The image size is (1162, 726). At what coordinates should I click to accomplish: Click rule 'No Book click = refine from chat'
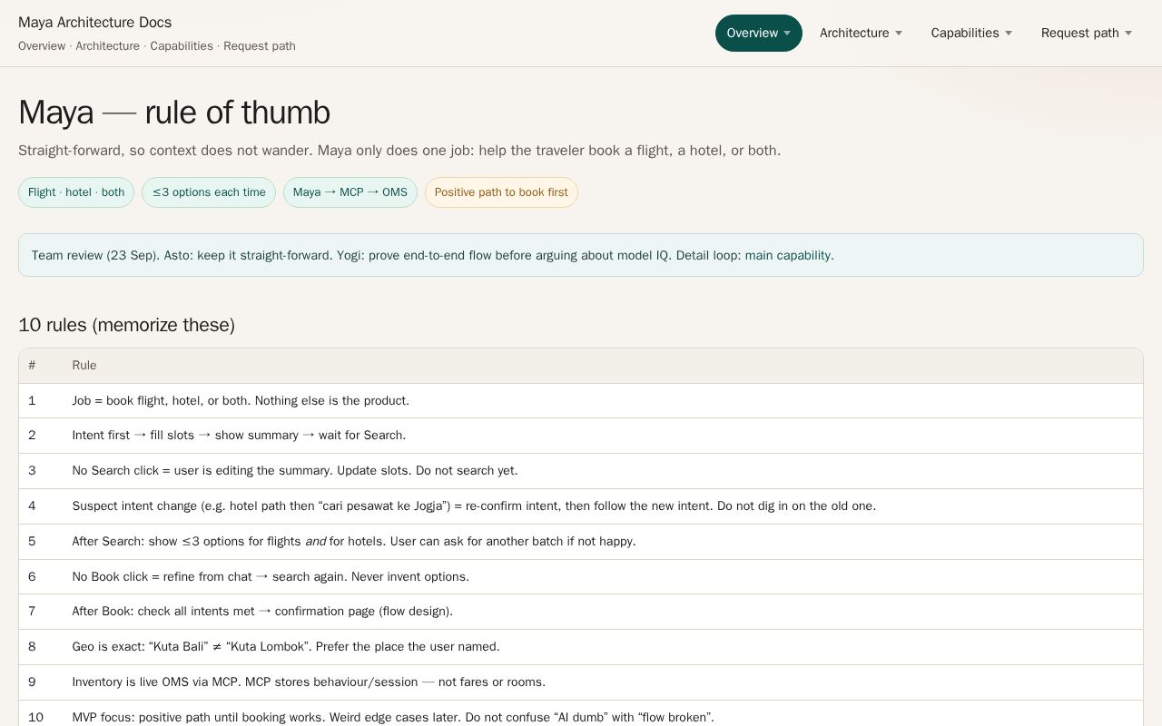click(581, 576)
